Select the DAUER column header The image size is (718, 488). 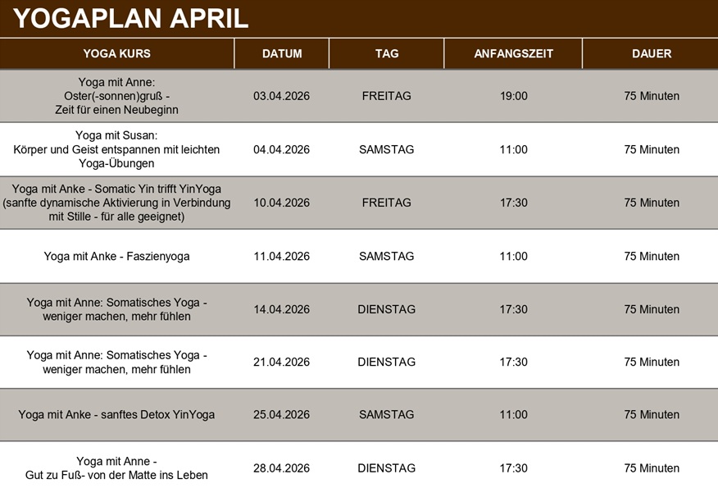(652, 54)
